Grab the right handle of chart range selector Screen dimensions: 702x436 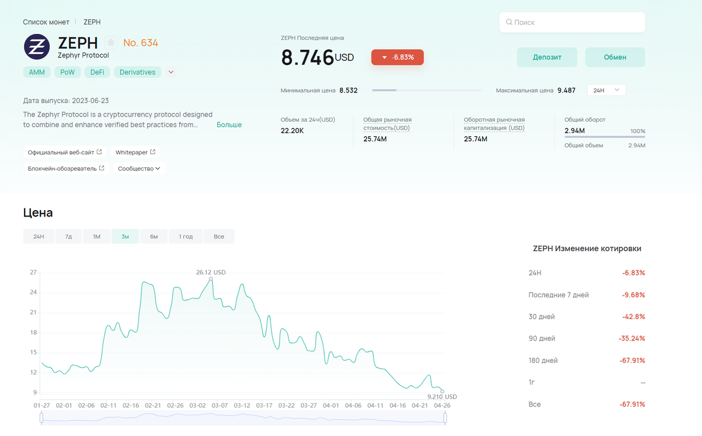point(445,418)
